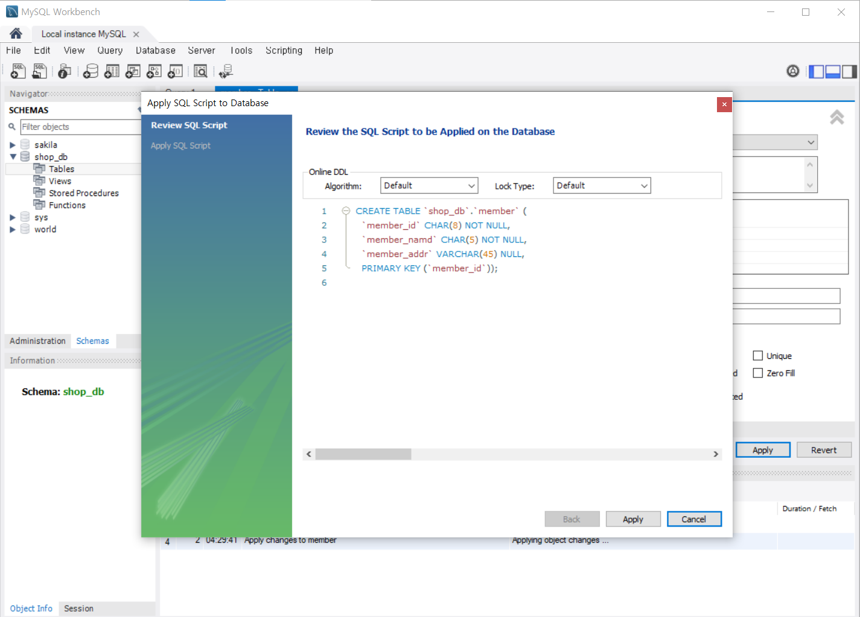860x617 pixels.
Task: Click the search table data icon
Action: (x=200, y=71)
